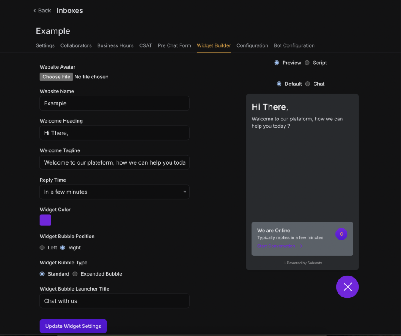Select the Chat view radio button
This screenshot has width=401, height=336.
click(308, 84)
